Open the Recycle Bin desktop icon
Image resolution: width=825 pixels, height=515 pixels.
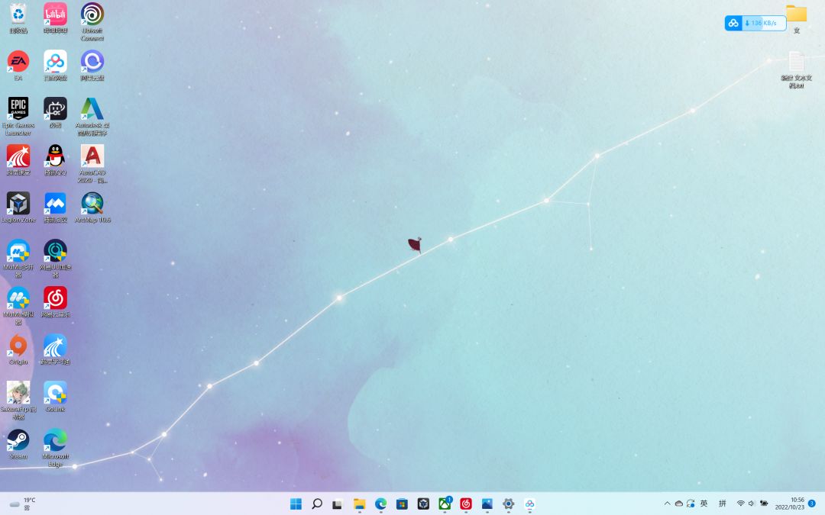[18, 18]
